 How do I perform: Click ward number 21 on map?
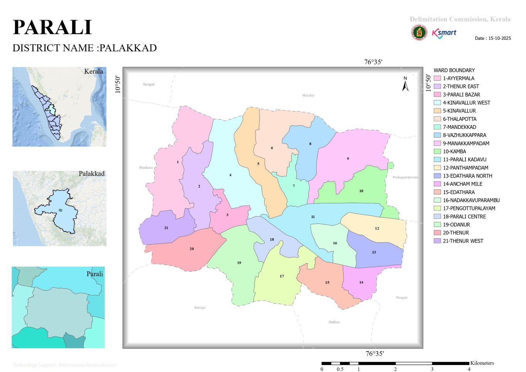(x=166, y=228)
